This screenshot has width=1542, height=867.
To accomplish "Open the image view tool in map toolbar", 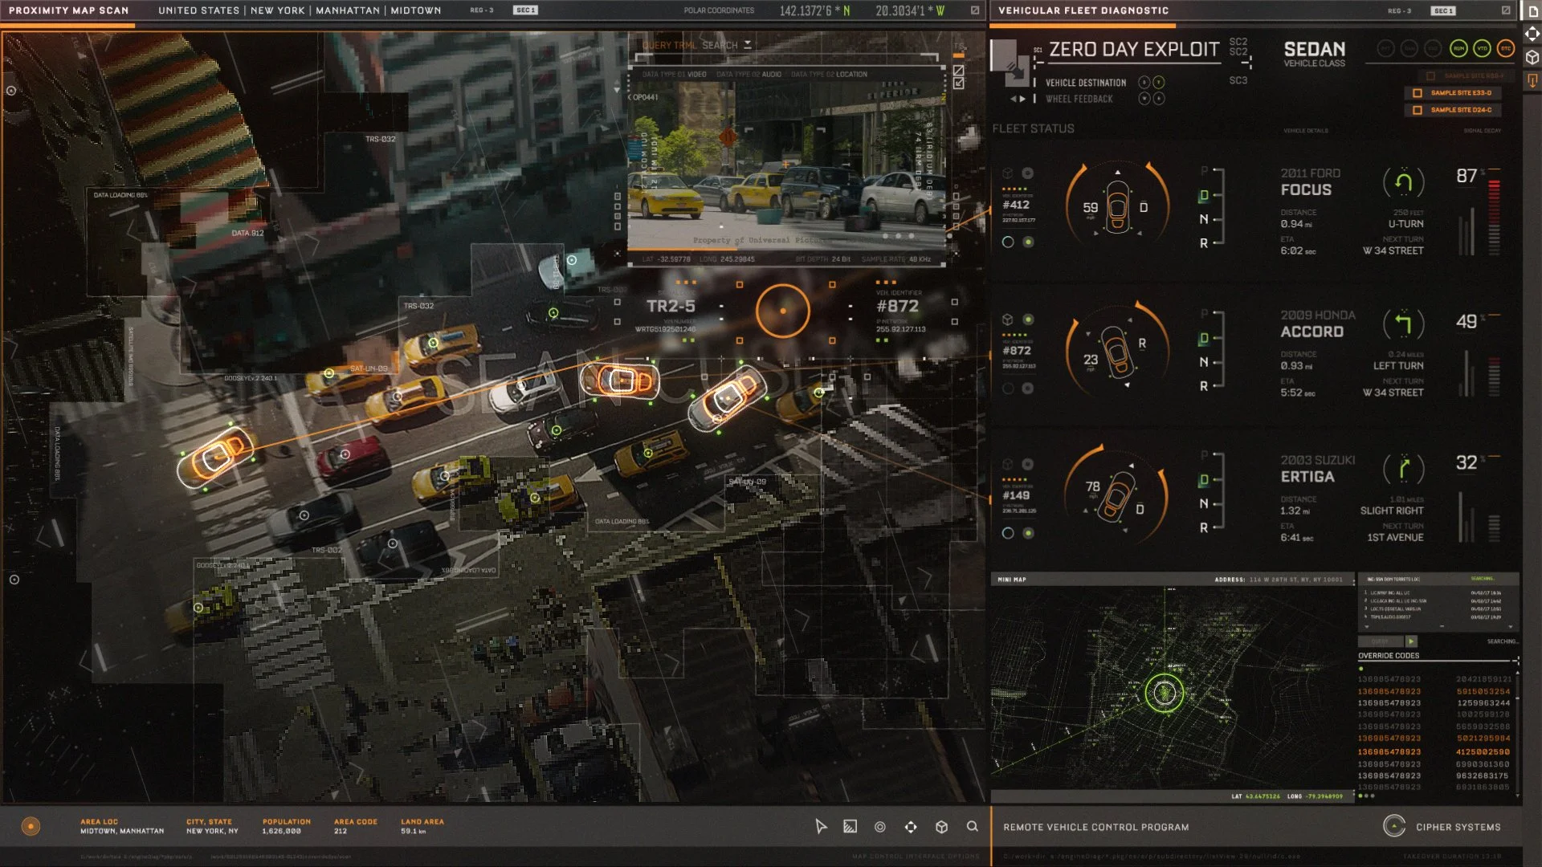I will [x=850, y=826].
